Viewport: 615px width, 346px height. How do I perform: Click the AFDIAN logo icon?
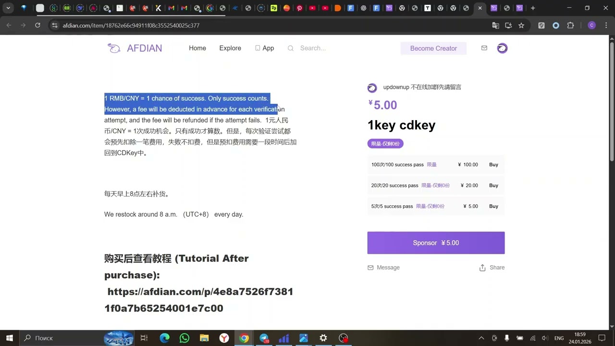[x=114, y=48]
